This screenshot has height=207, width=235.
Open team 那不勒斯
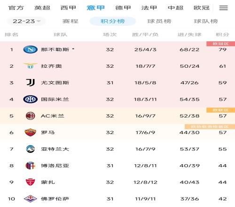[55, 49]
